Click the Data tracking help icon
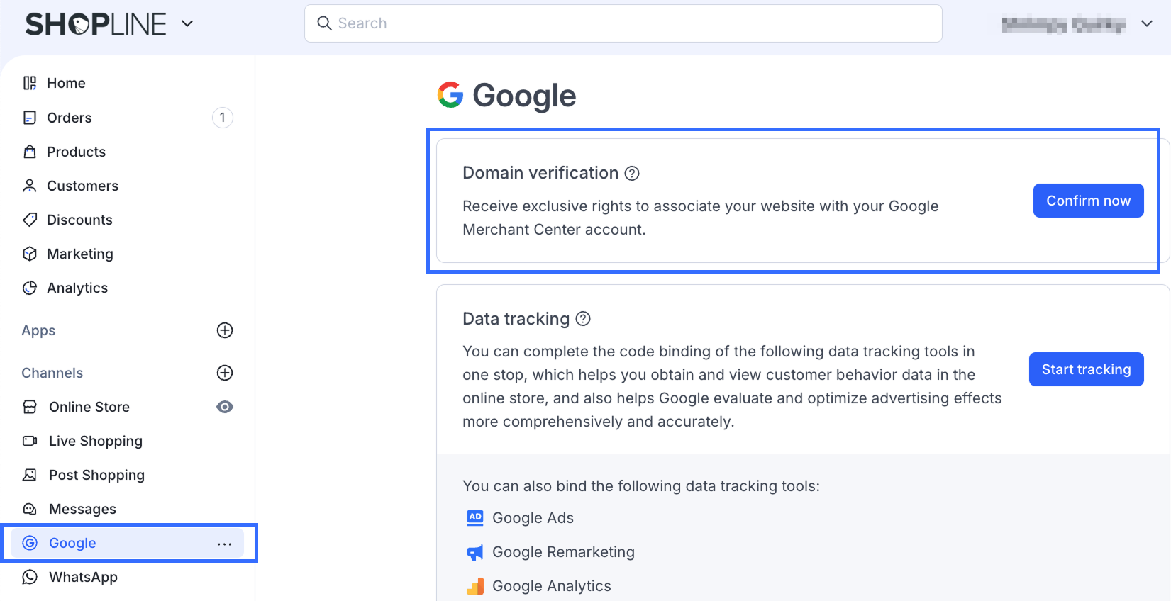 click(x=583, y=319)
